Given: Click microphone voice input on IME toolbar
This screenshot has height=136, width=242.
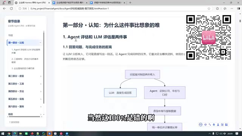Looking at the screenshot, I should pyautogui.click(x=214, y=125).
